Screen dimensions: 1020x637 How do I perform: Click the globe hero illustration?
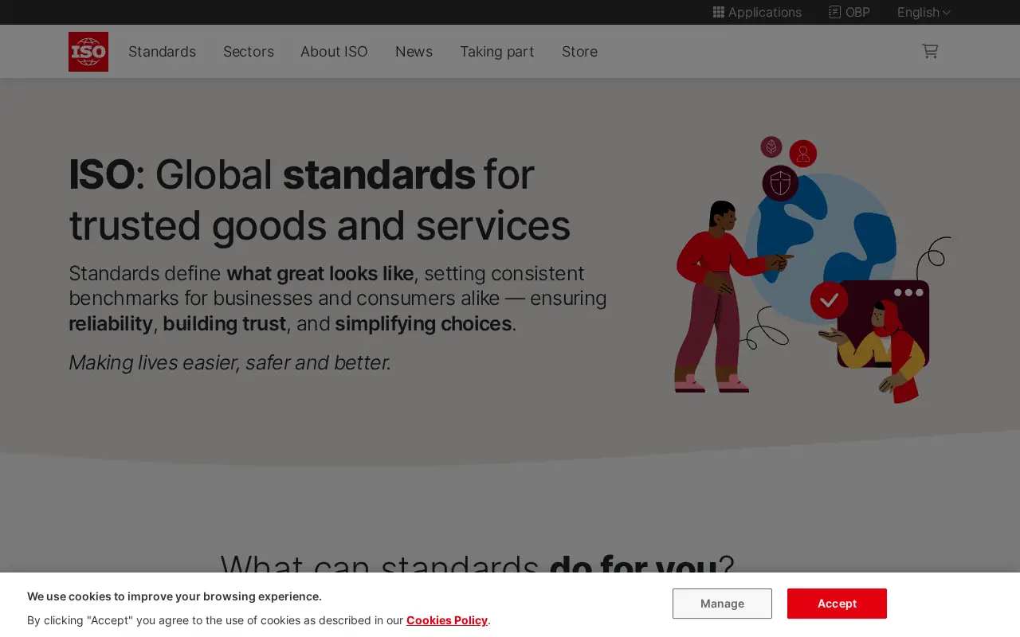click(811, 270)
